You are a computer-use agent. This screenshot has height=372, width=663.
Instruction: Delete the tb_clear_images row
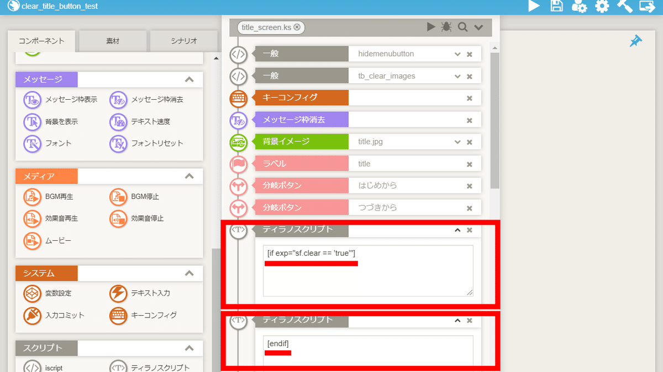pos(470,76)
